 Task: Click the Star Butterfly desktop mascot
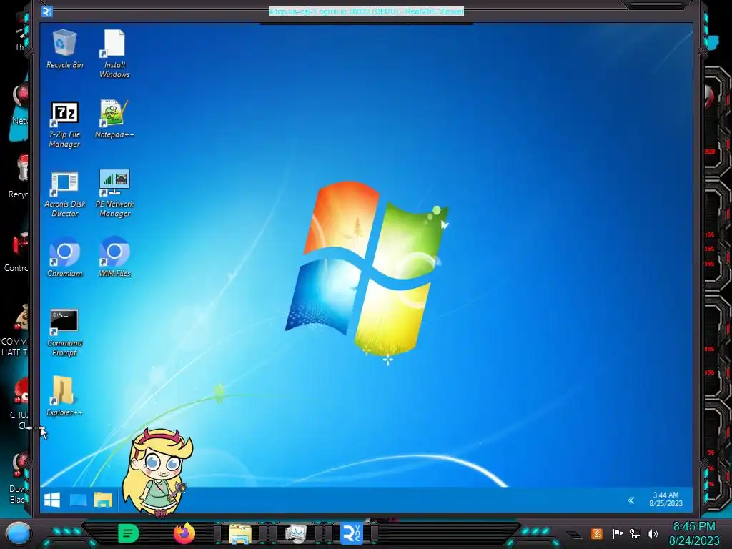pyautogui.click(x=158, y=473)
